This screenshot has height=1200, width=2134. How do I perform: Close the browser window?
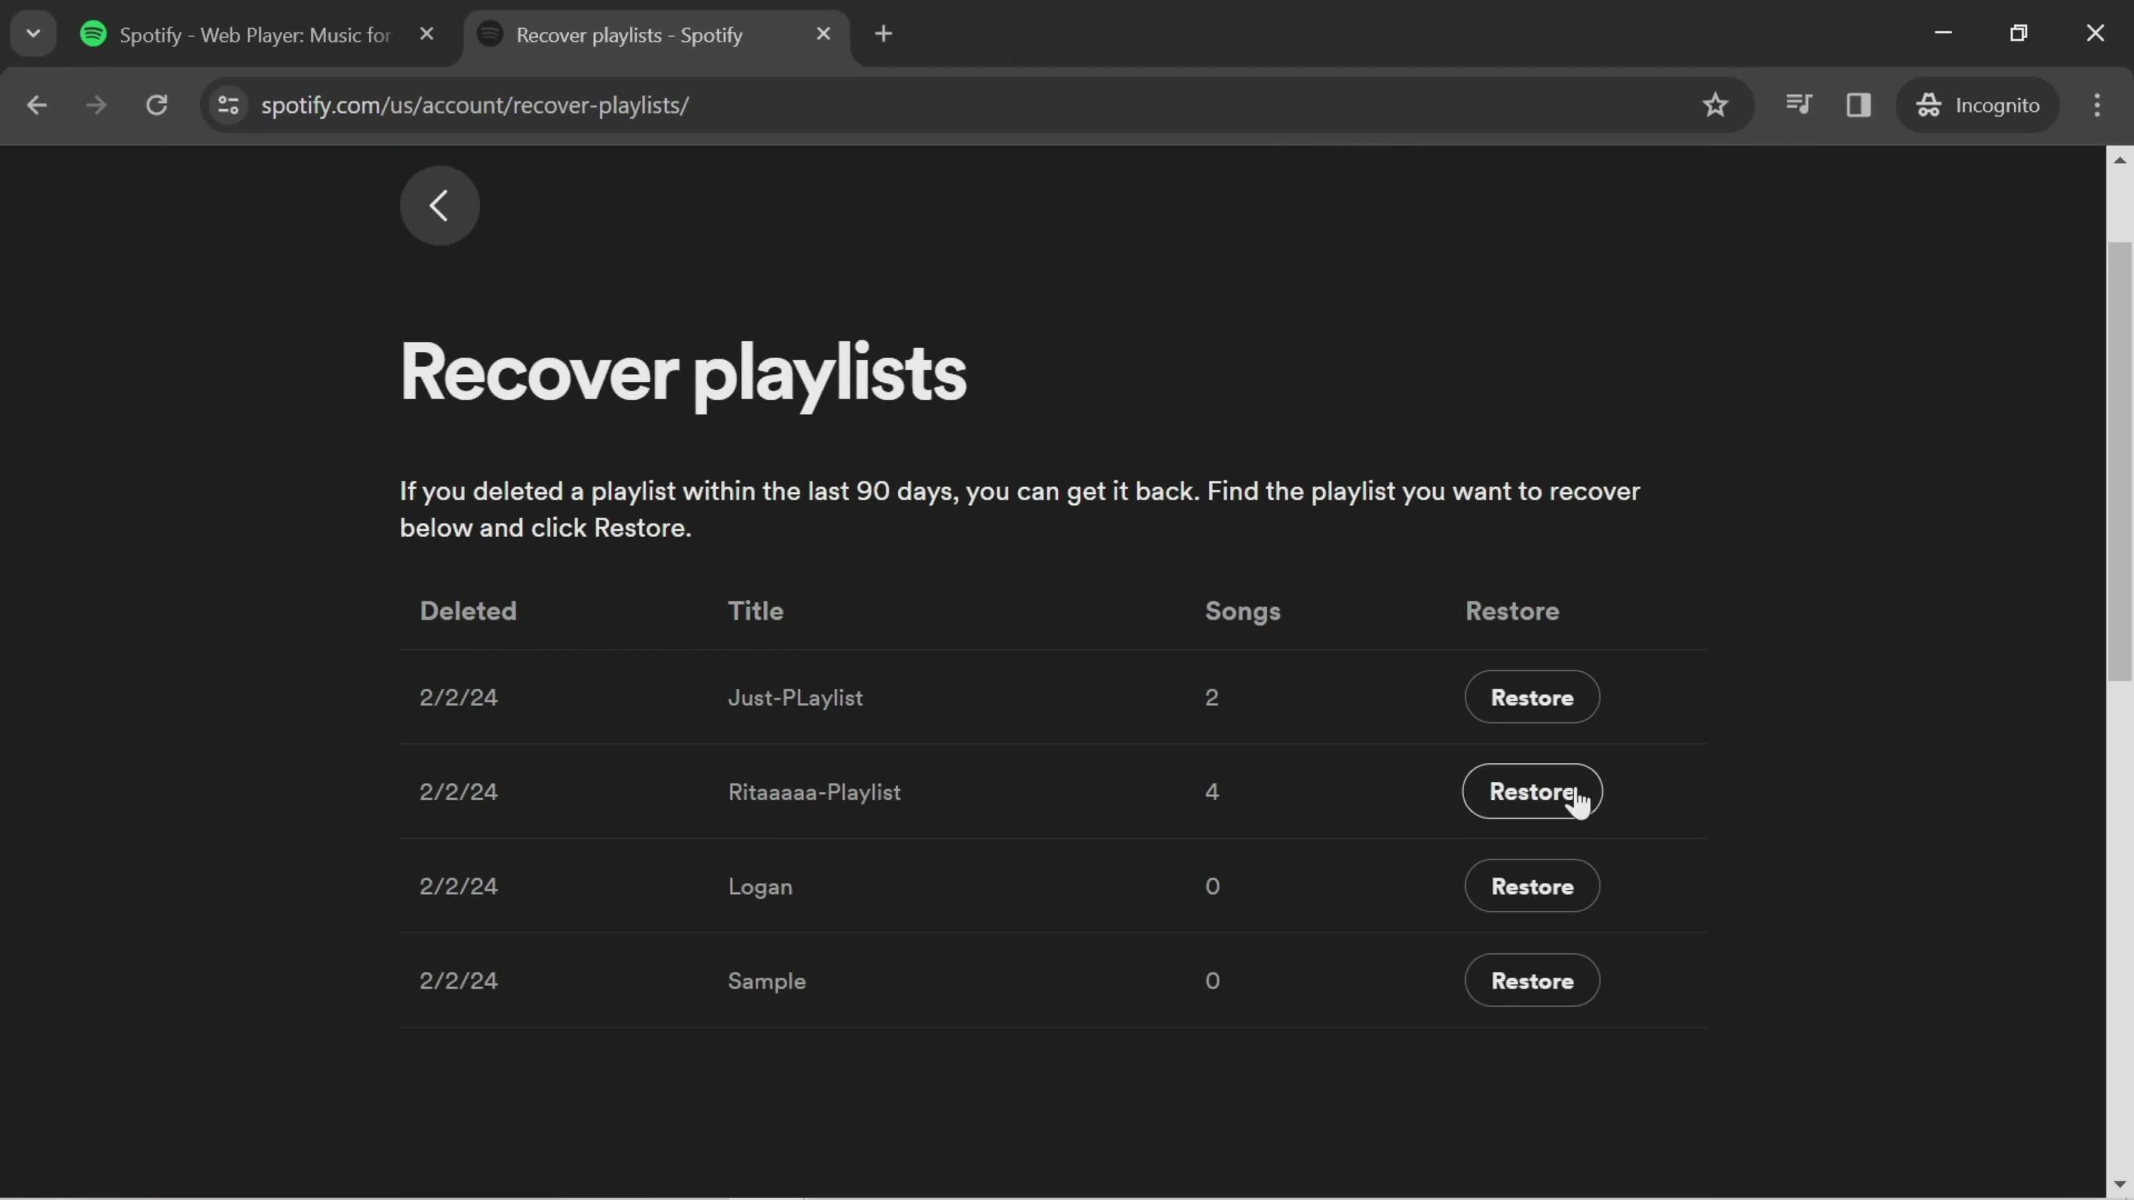click(2095, 33)
